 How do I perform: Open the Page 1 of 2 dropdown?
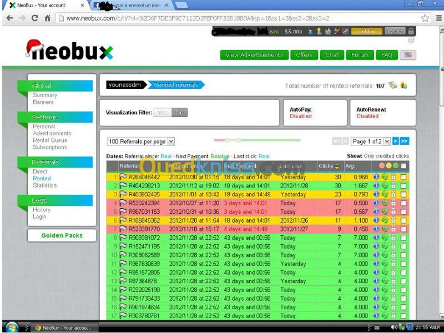coord(371,142)
